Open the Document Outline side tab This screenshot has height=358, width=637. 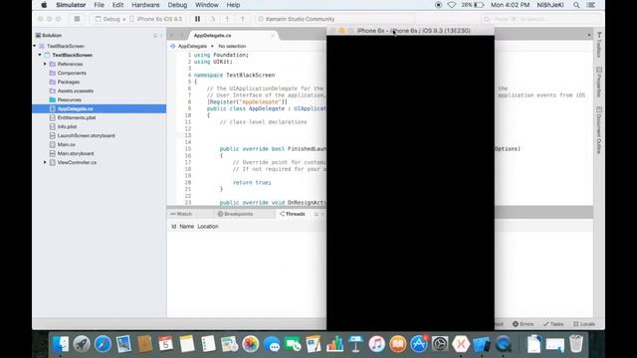(x=599, y=130)
